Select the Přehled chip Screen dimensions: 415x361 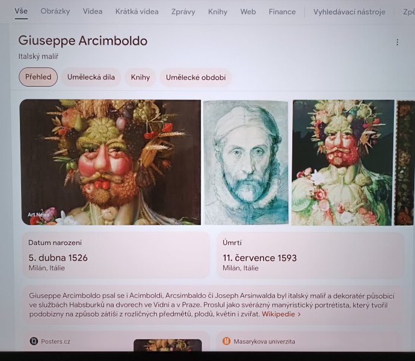(38, 77)
